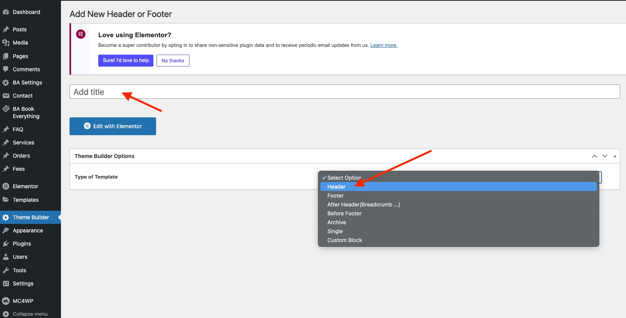Click the Media icon in sidebar
Screen dimensions: 626x318
pyautogui.click(x=6, y=43)
